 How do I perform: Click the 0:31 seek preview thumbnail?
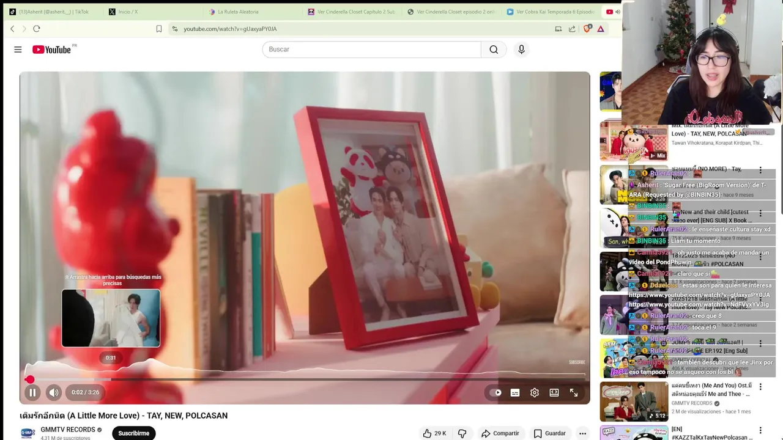tap(111, 318)
